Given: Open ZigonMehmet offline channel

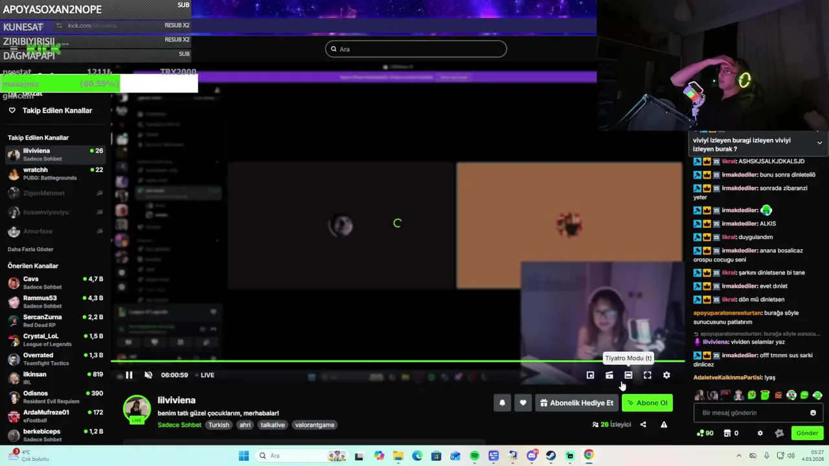Looking at the screenshot, I should pyautogui.click(x=55, y=193).
